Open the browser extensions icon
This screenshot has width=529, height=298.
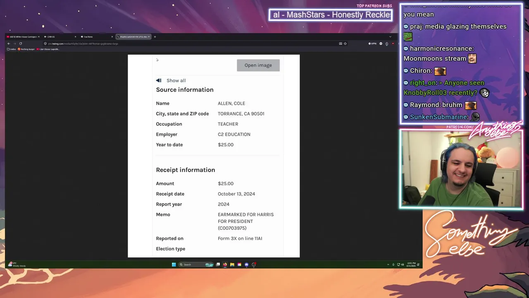[387, 43]
